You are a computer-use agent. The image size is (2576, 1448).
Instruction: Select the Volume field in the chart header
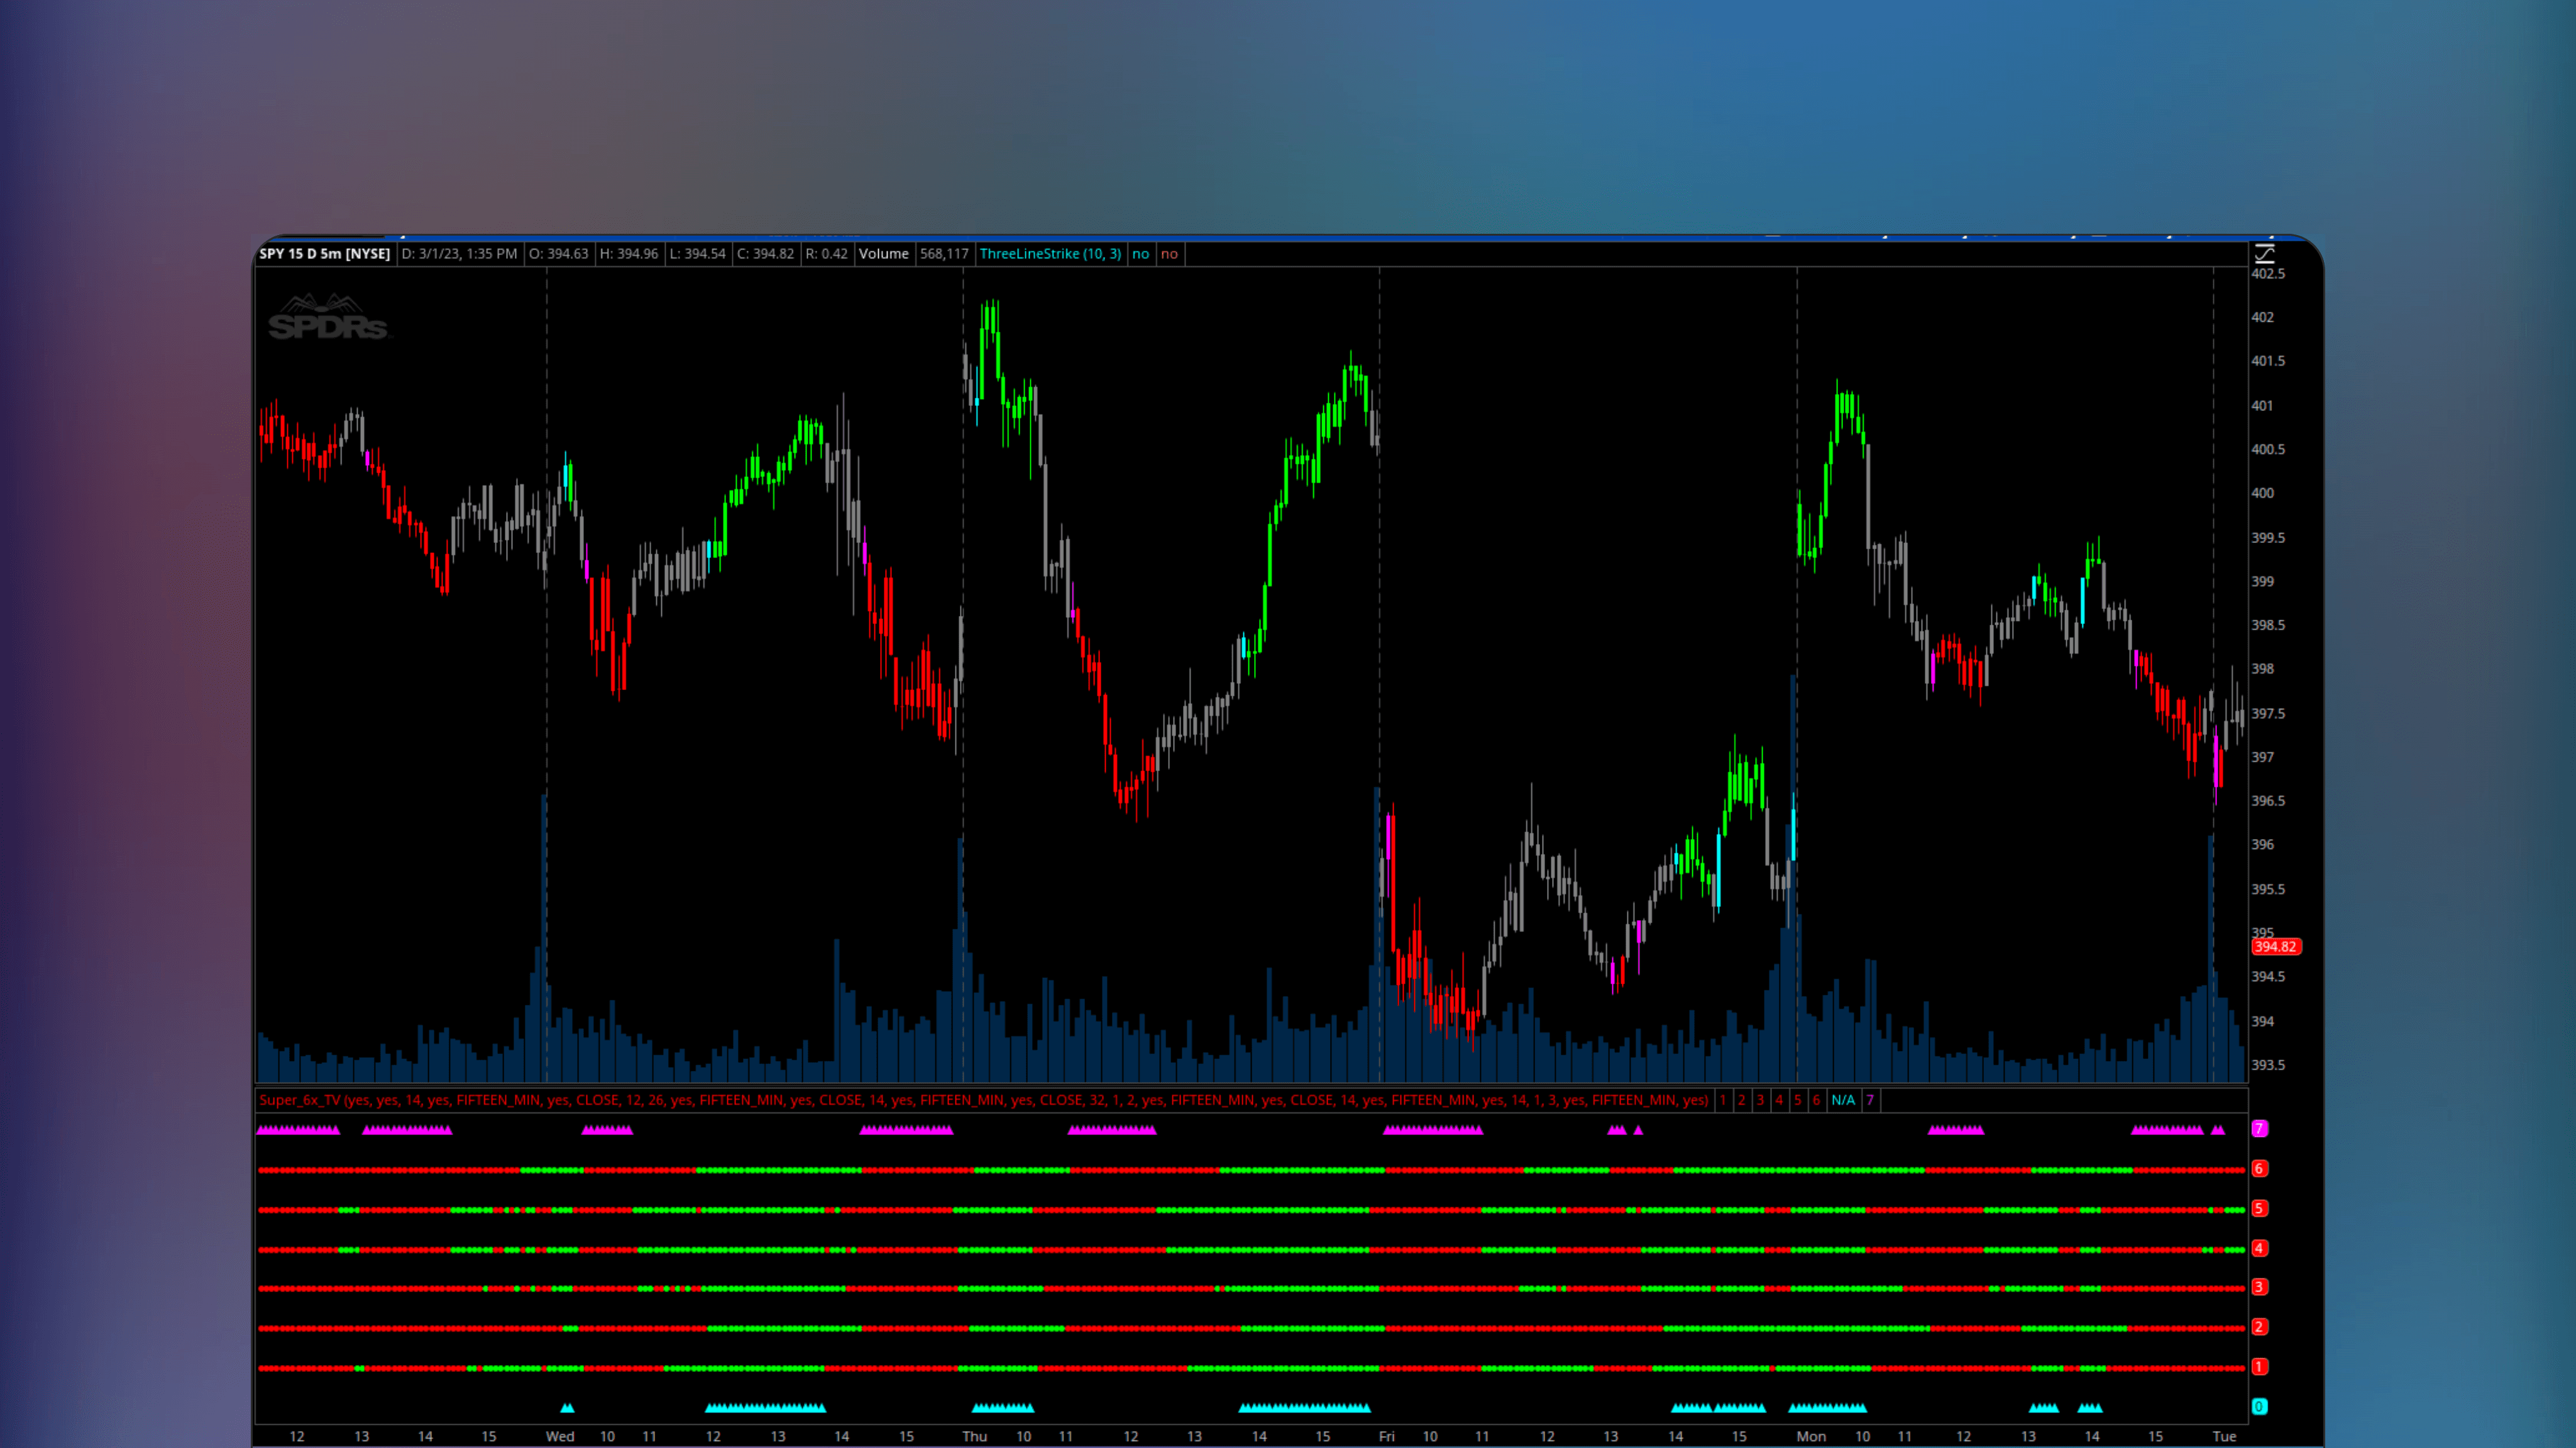(x=885, y=253)
